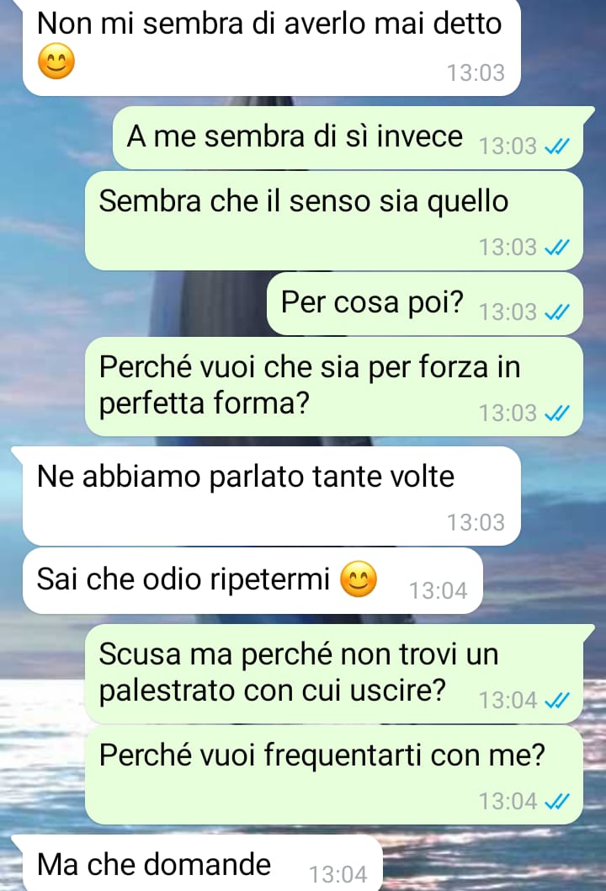Image resolution: width=606 pixels, height=891 pixels.
Task: Select the 'Perché vuoi frequentarti con me?' bubble
Action: pos(334,775)
